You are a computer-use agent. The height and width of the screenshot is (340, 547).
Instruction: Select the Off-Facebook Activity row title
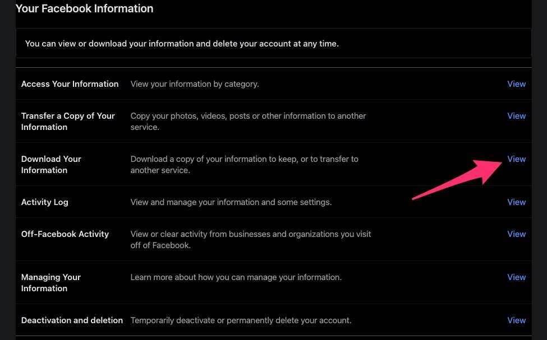[65, 234]
